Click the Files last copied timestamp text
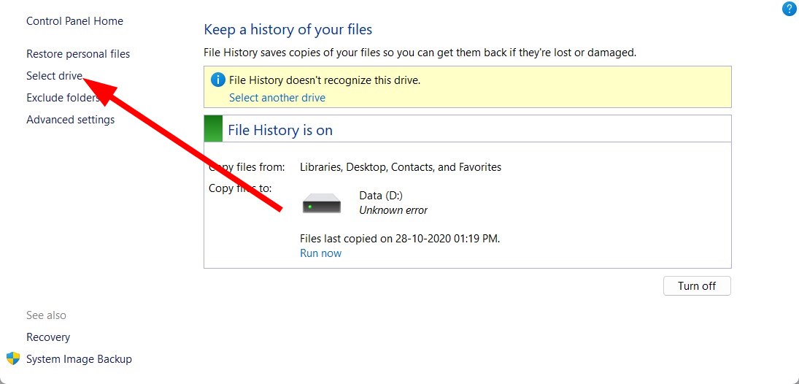This screenshot has height=384, width=799. click(x=400, y=238)
